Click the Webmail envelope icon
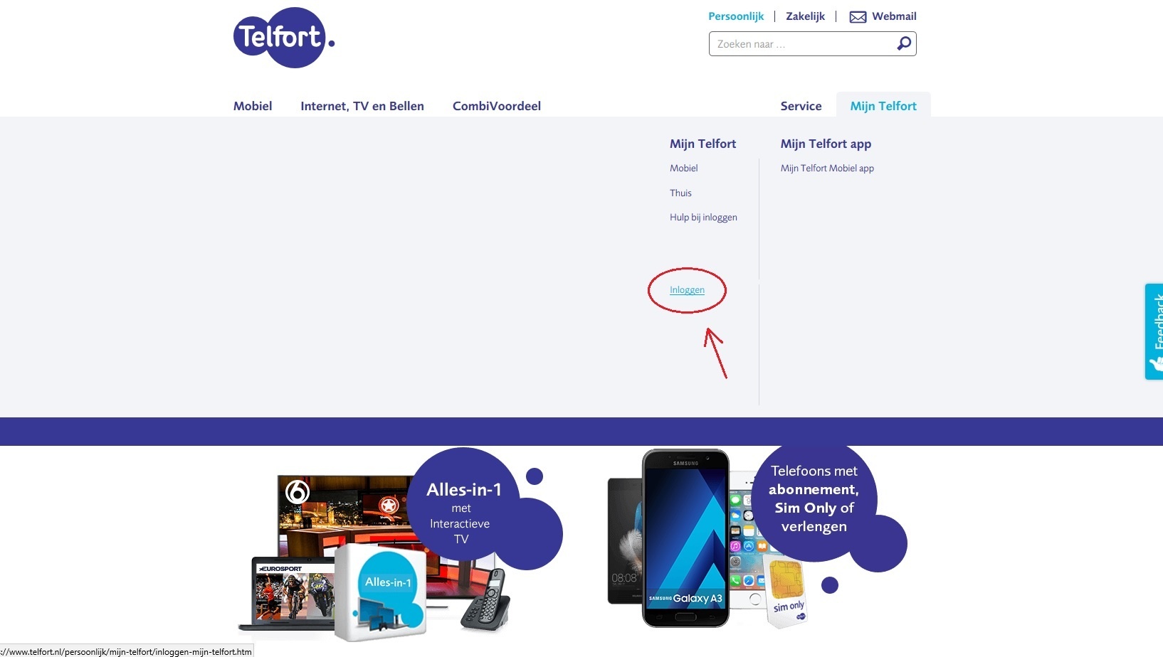 point(858,17)
